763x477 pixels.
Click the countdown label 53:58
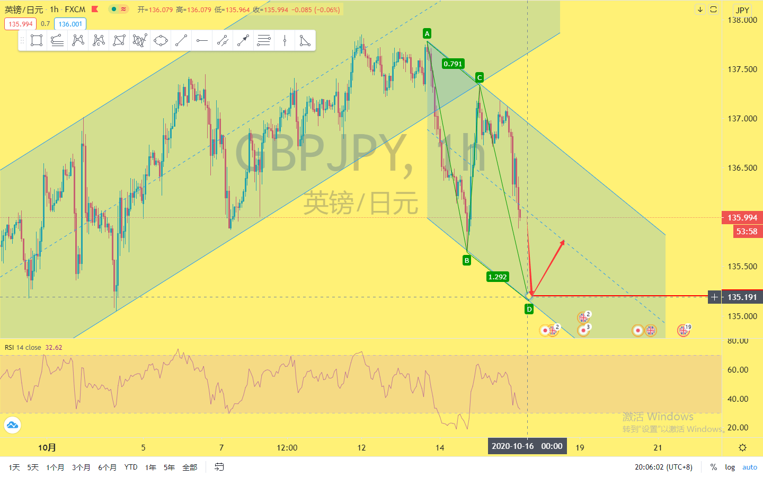tap(747, 231)
